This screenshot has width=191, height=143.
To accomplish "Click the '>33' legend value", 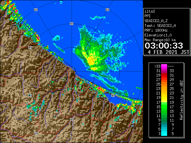I will pos(157,66).
